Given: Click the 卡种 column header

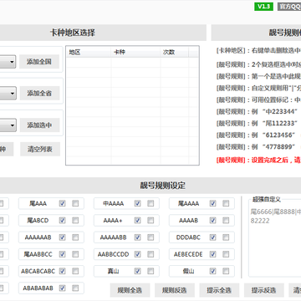Looking at the screenshot, I should click(135, 52).
